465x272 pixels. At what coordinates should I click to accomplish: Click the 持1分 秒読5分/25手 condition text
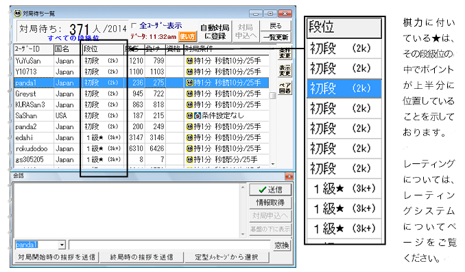point(226,159)
